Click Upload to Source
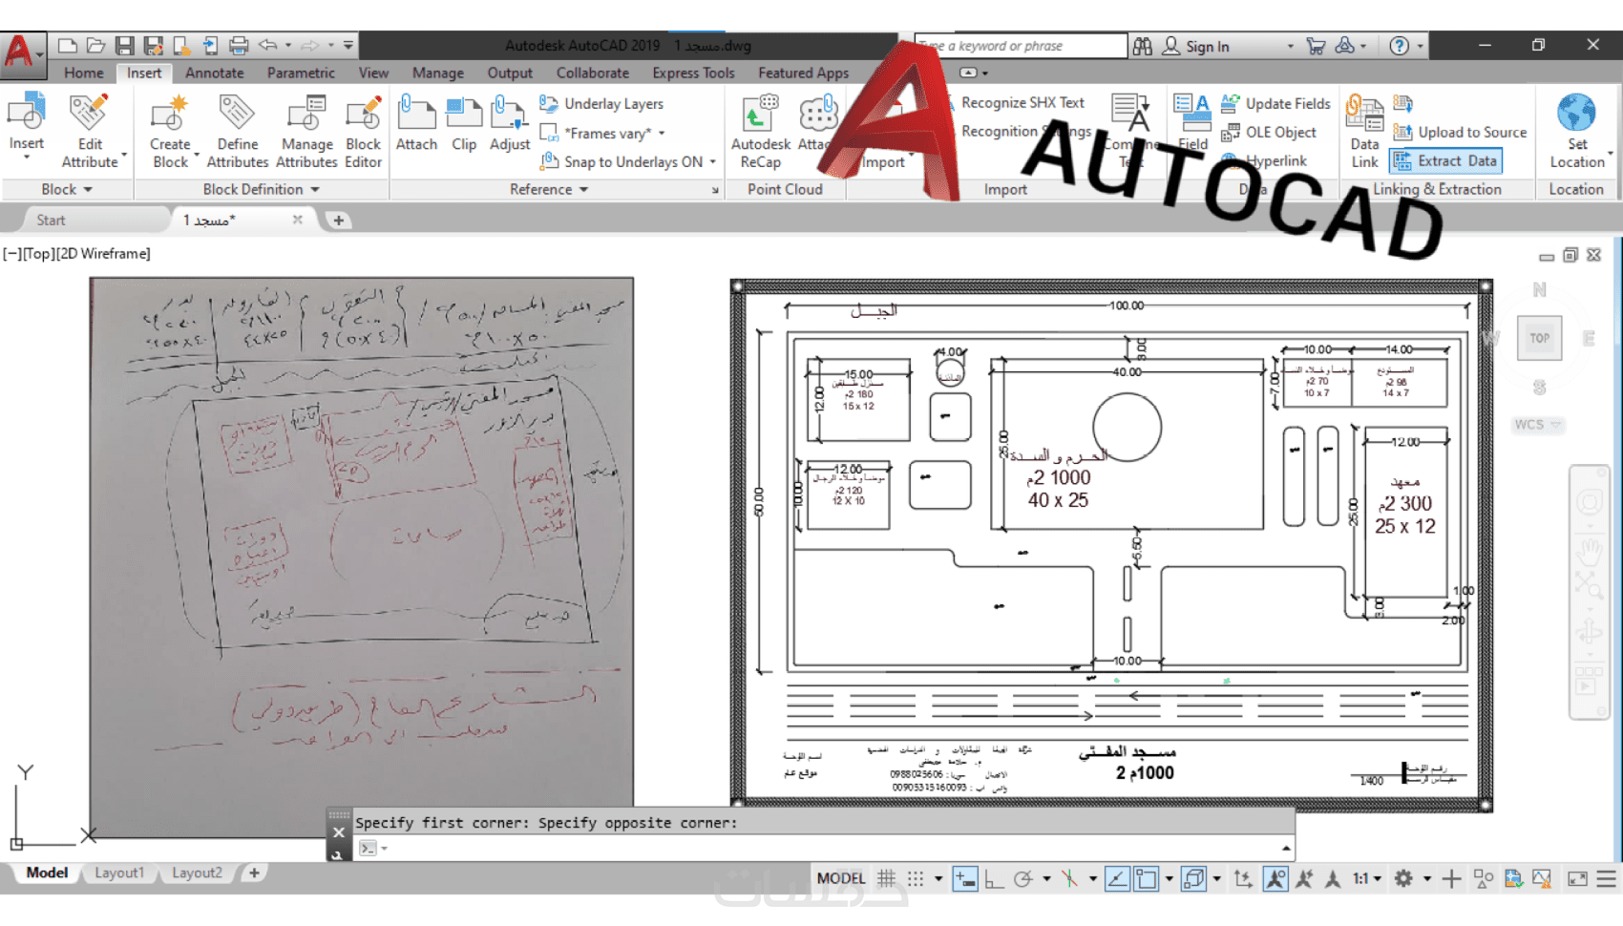Image resolution: width=1623 pixels, height=926 pixels. pos(1460,132)
